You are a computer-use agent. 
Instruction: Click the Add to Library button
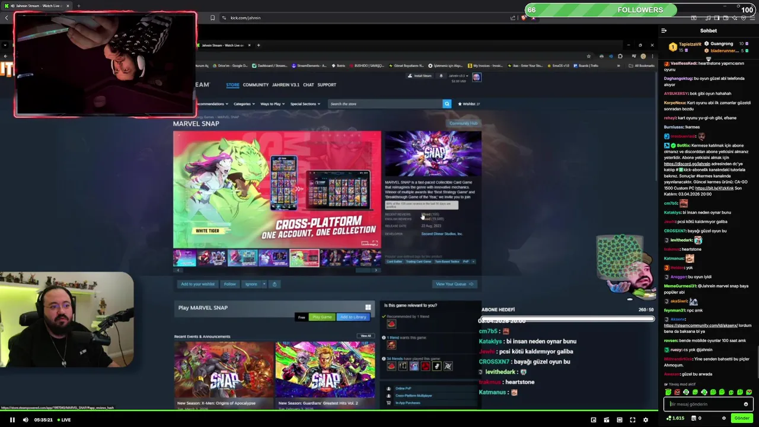coord(353,317)
